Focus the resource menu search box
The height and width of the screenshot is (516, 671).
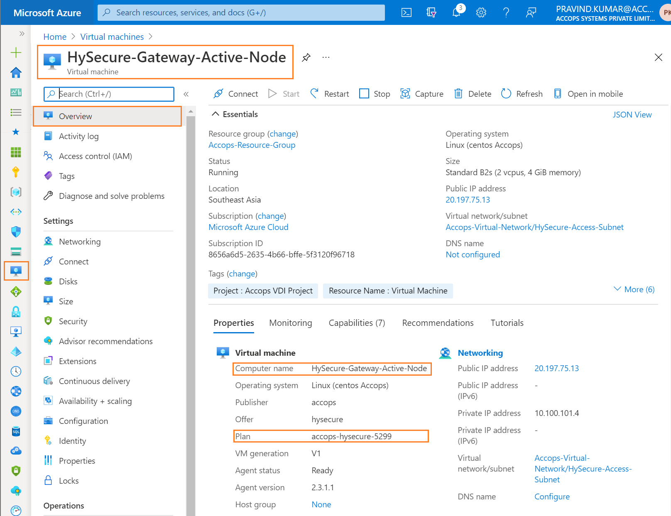point(109,94)
